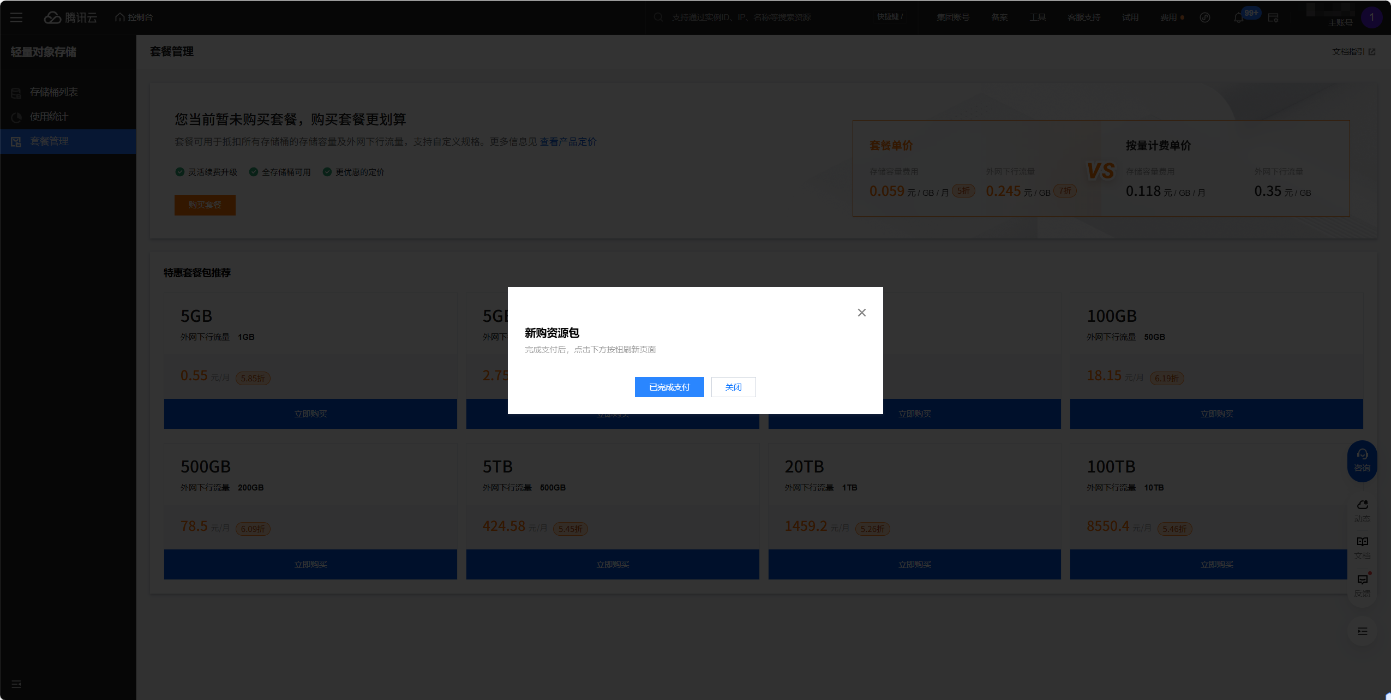Open the 客服支持 menu

tap(1084, 17)
